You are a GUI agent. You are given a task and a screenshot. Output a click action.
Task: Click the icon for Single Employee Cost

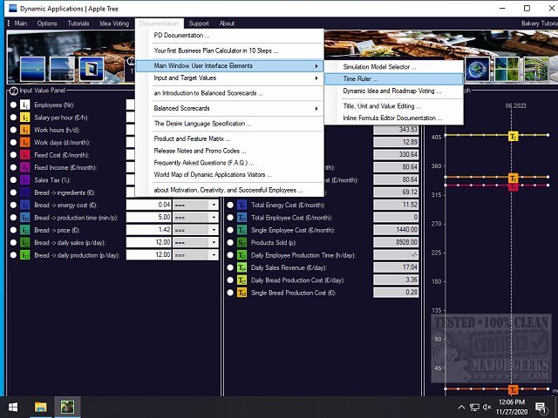(x=242, y=230)
